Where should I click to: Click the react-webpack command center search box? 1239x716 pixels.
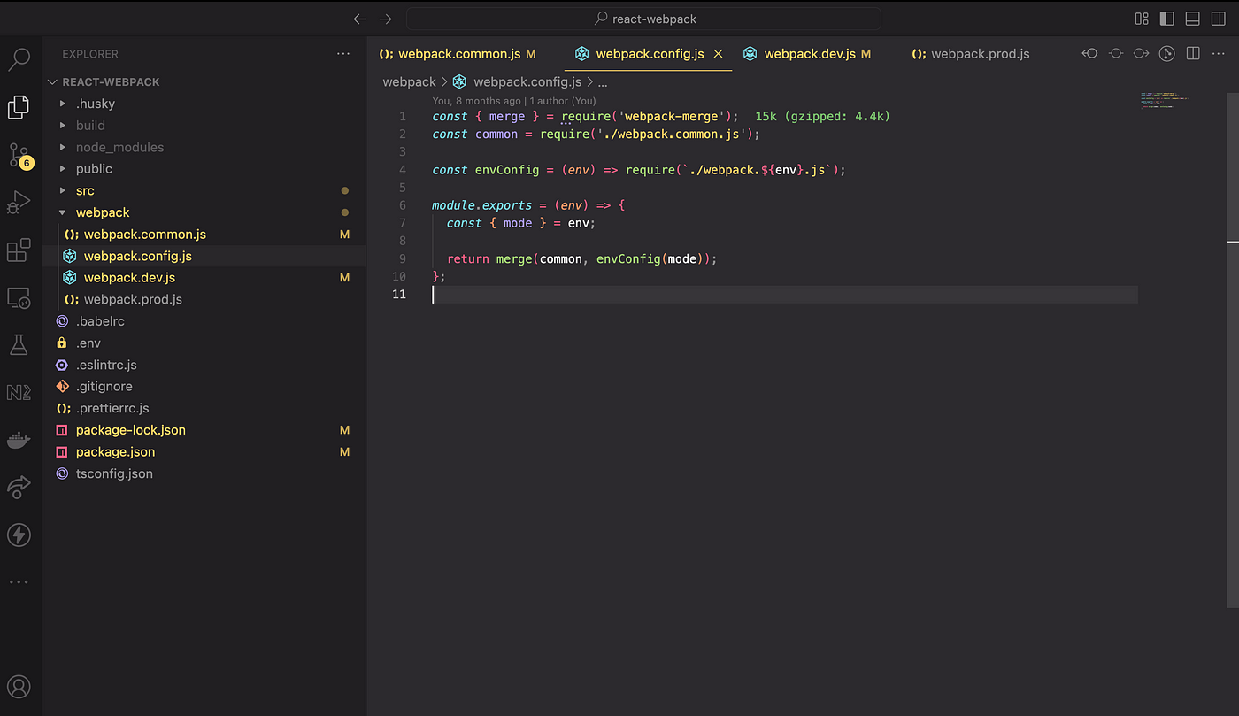(x=643, y=19)
